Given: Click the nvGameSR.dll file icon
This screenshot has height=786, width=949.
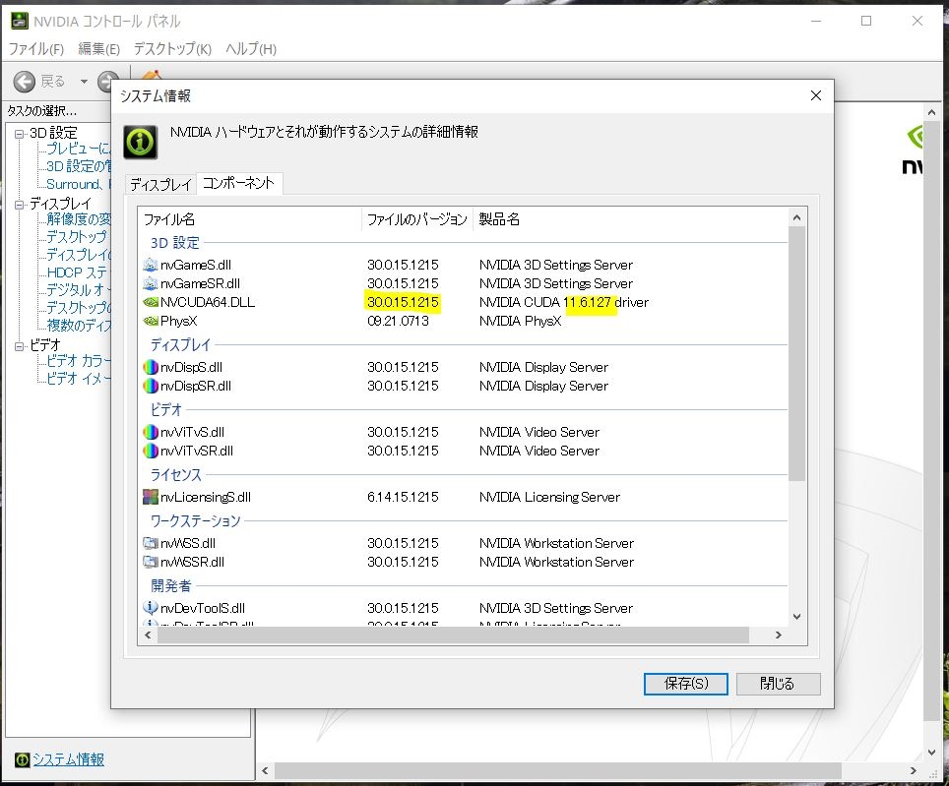Looking at the screenshot, I should coord(150,283).
